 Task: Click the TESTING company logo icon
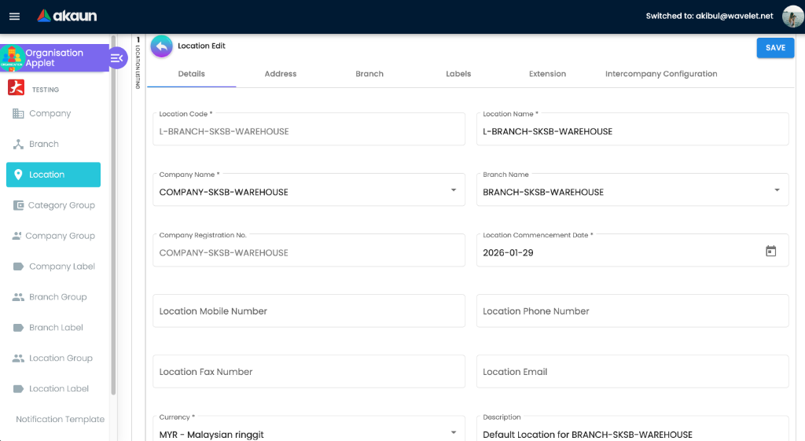[17, 88]
